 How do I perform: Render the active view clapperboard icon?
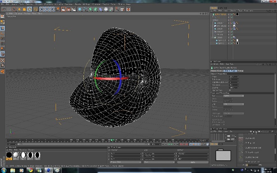pos(63,9)
